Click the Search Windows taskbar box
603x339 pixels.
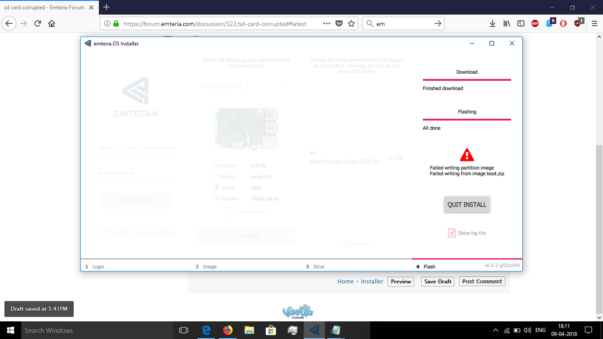[x=96, y=330]
